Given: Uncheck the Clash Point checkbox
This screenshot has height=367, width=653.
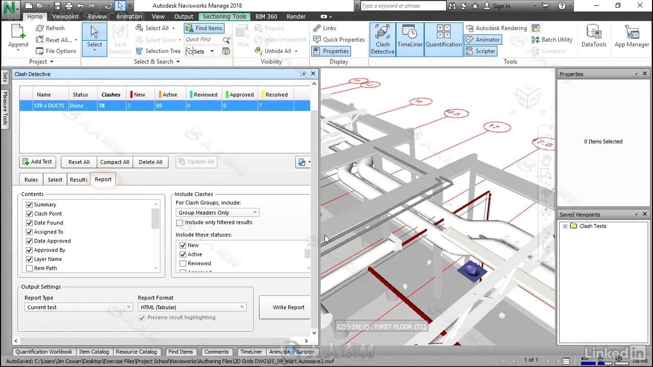Looking at the screenshot, I should (x=29, y=214).
